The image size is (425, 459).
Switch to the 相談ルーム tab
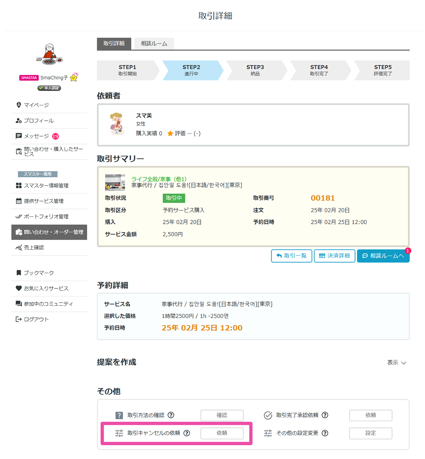[x=154, y=44]
